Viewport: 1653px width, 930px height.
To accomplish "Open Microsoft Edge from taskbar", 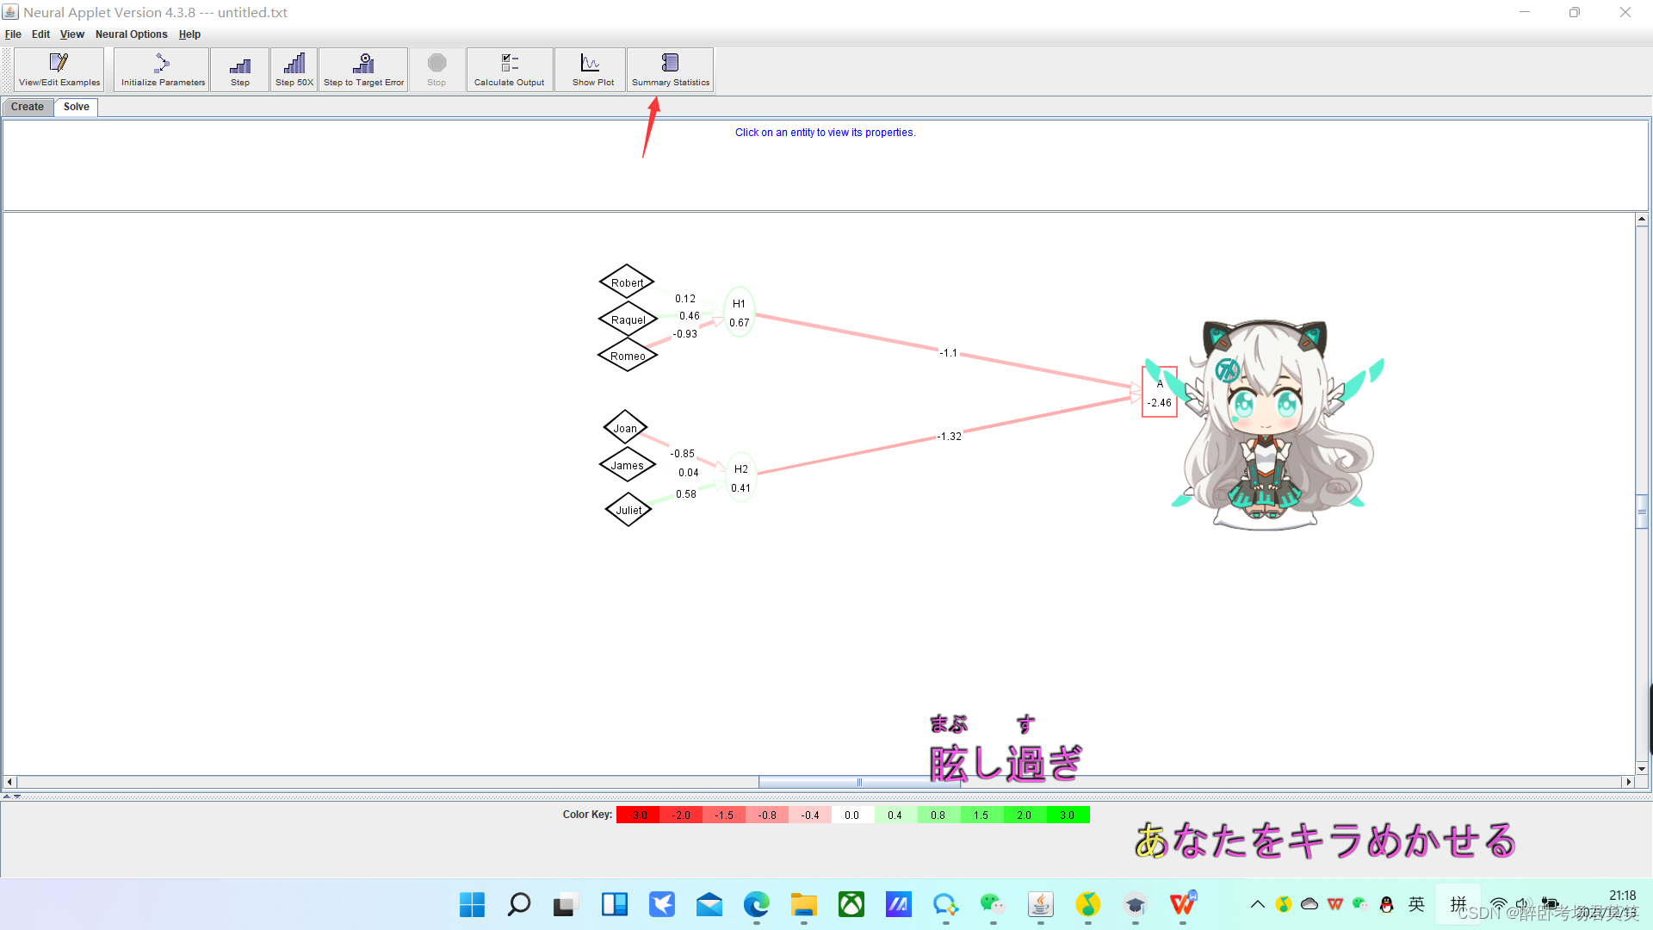I will [x=756, y=904].
